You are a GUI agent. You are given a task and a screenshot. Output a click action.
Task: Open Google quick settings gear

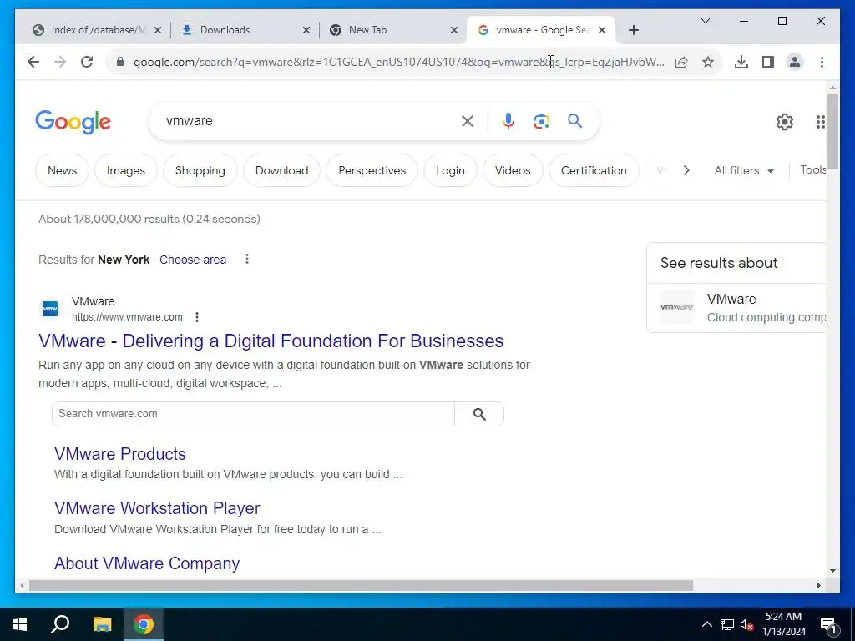pos(785,122)
